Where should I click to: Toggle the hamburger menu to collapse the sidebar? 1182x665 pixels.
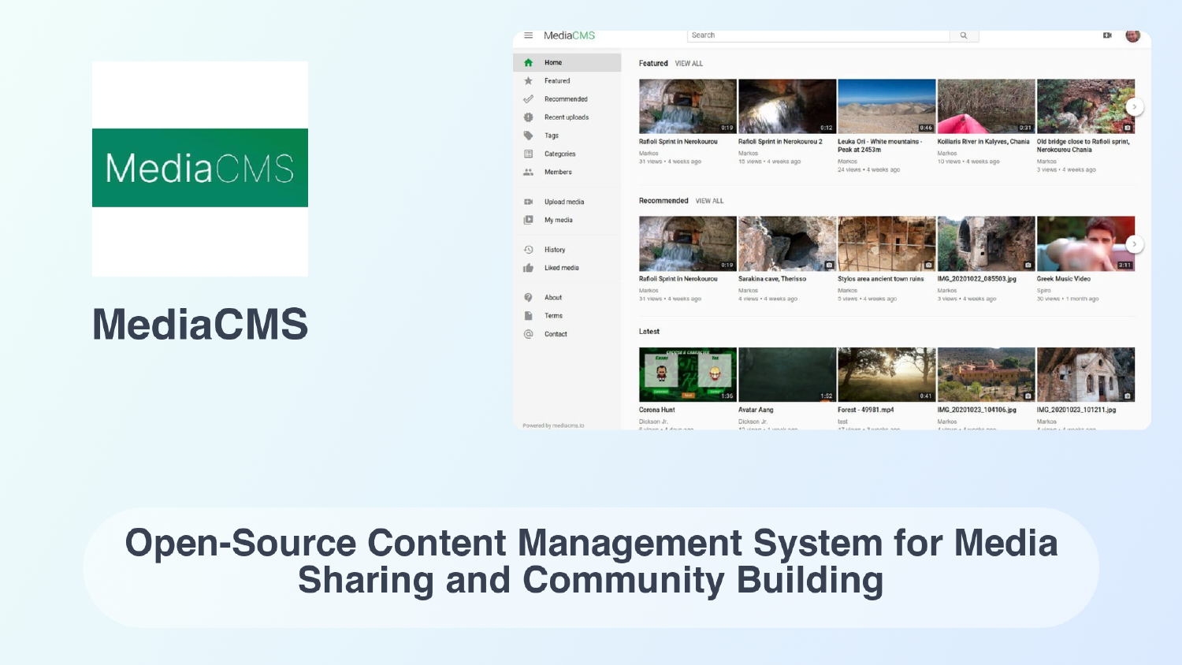[x=526, y=35]
